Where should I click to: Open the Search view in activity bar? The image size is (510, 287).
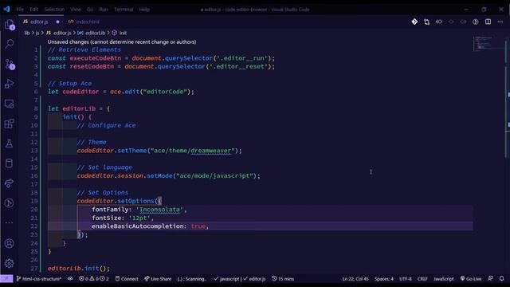[10, 44]
